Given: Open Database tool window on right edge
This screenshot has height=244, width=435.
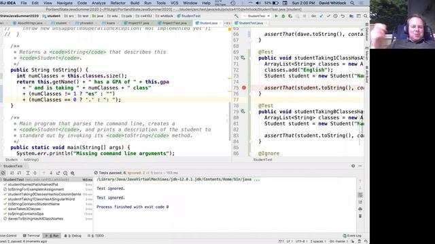Looking at the screenshot, I should pyautogui.click(x=367, y=31).
